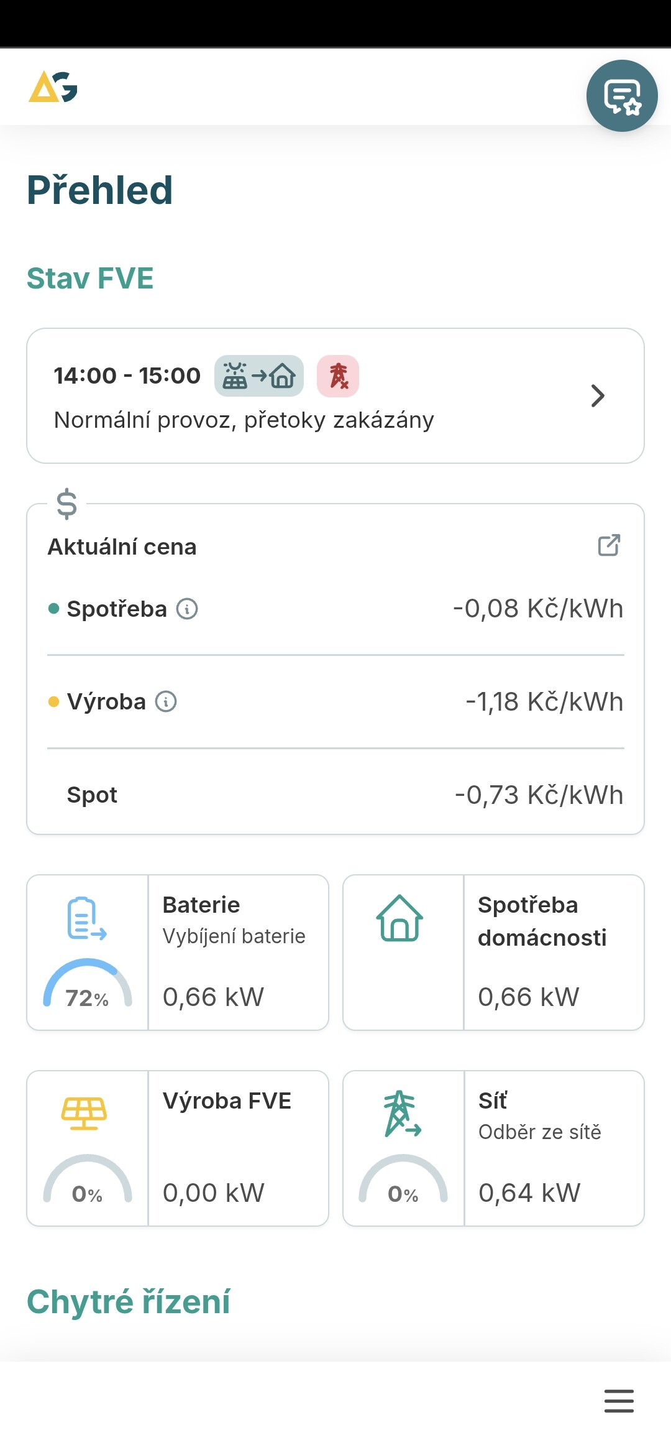The image size is (671, 1440).
Task: Open the Baterie card details
Action: [178, 953]
